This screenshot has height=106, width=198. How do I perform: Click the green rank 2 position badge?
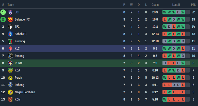[x=3, y=20]
